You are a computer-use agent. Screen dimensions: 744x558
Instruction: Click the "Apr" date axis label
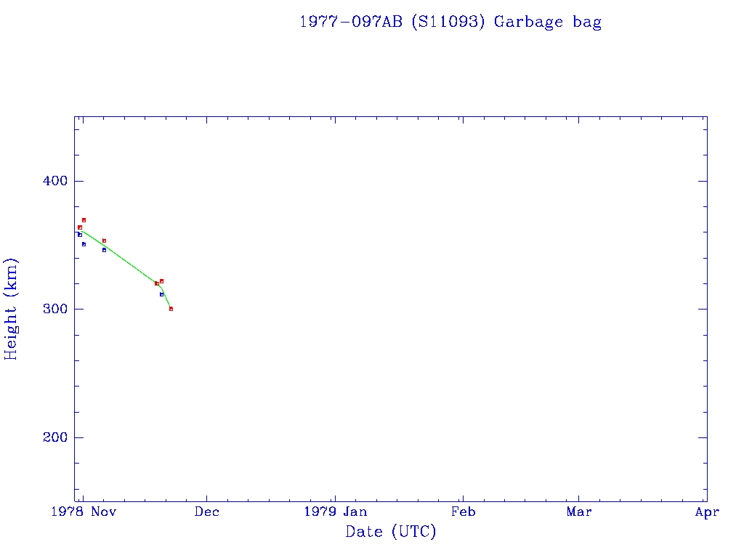pyautogui.click(x=707, y=512)
